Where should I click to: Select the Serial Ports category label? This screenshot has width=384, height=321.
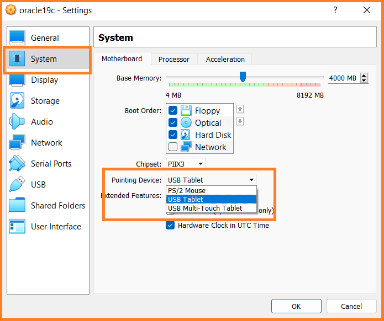(x=51, y=164)
